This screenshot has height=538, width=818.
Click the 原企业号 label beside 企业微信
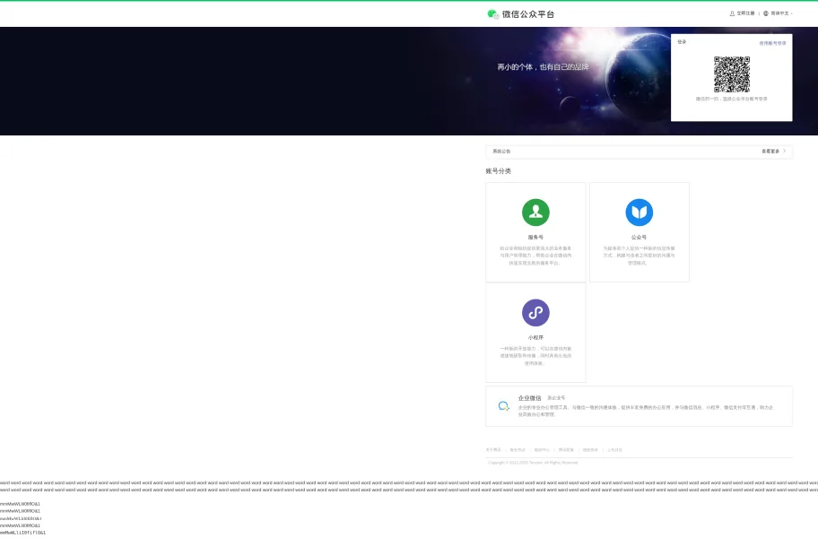click(x=556, y=398)
